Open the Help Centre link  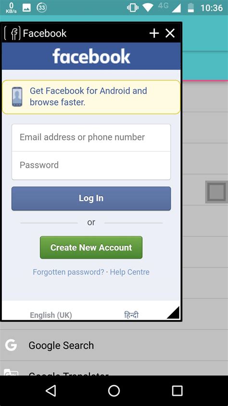point(129,272)
